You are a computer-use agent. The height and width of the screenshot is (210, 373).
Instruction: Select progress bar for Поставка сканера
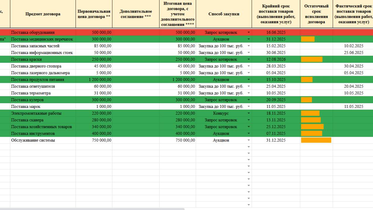coord(311,120)
